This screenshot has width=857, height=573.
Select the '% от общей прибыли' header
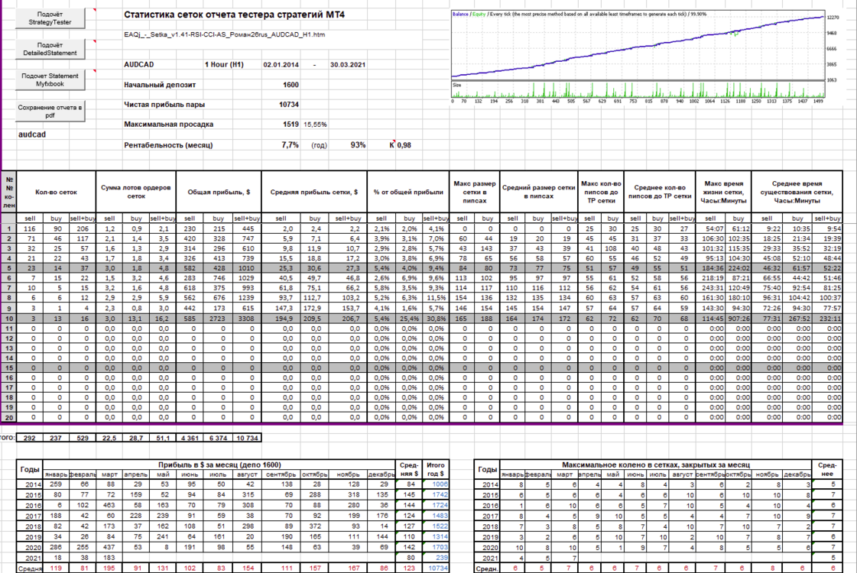tap(408, 192)
